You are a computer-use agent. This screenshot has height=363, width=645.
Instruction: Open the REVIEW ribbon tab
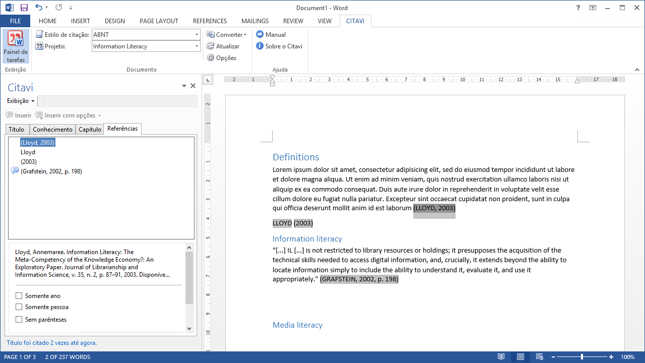(x=293, y=21)
